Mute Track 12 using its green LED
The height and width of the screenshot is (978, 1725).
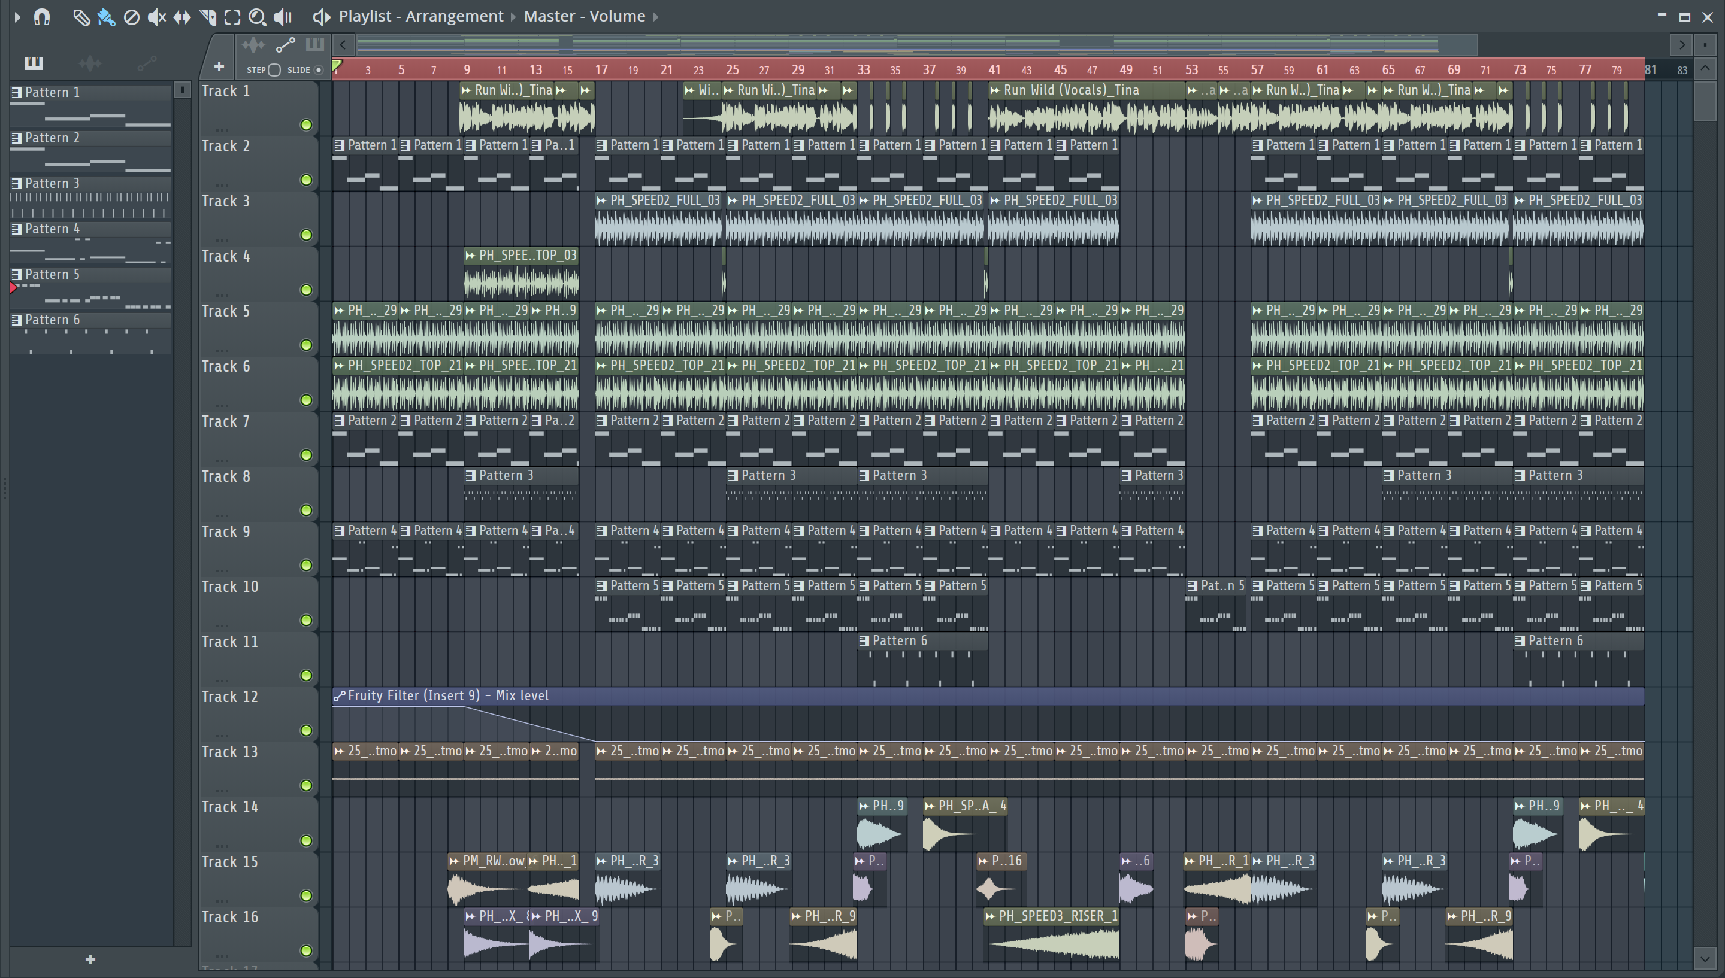click(x=307, y=730)
